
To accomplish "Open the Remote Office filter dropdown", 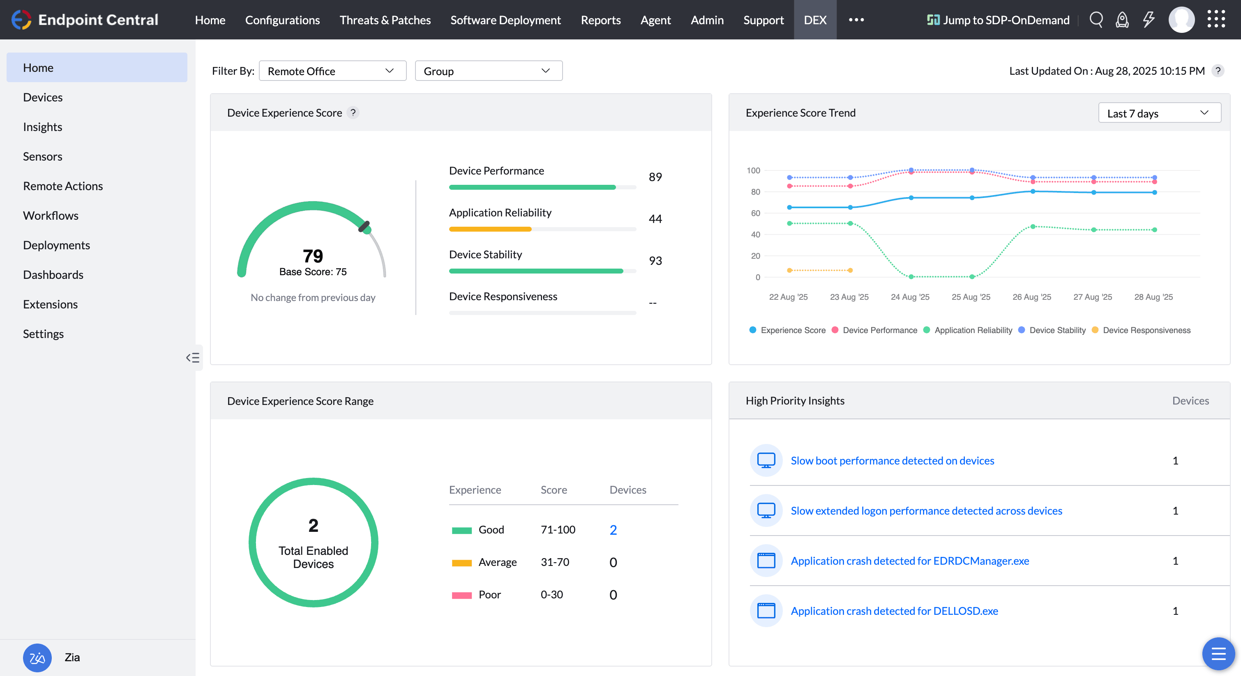I will pyautogui.click(x=332, y=71).
